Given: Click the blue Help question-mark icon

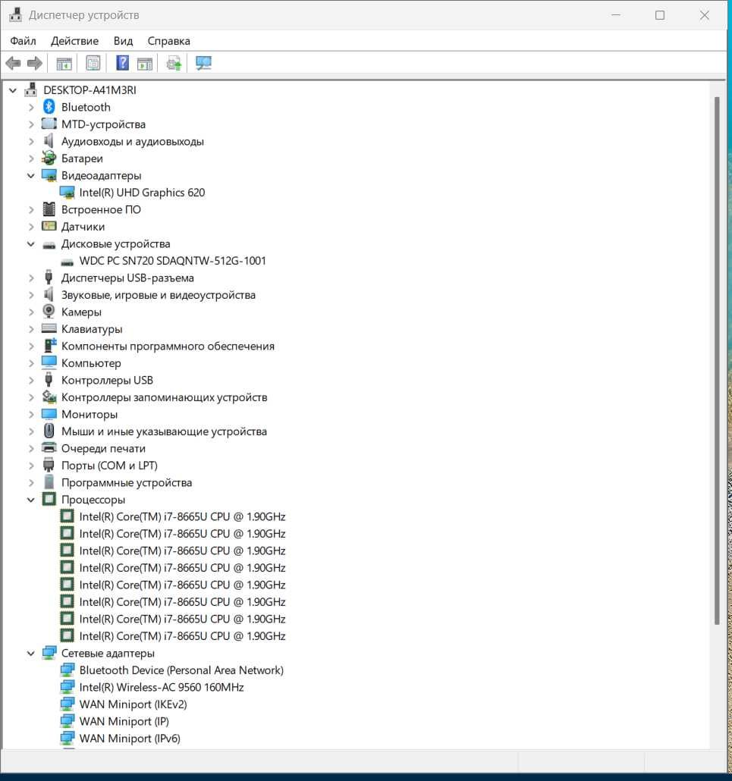Looking at the screenshot, I should coord(122,63).
